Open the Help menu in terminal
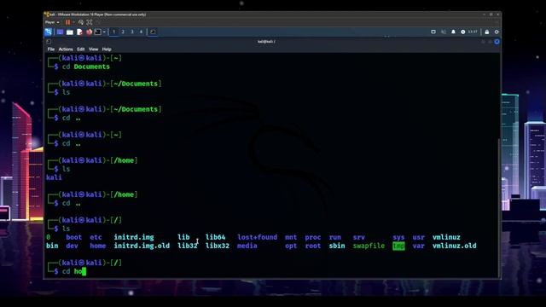 coord(107,49)
